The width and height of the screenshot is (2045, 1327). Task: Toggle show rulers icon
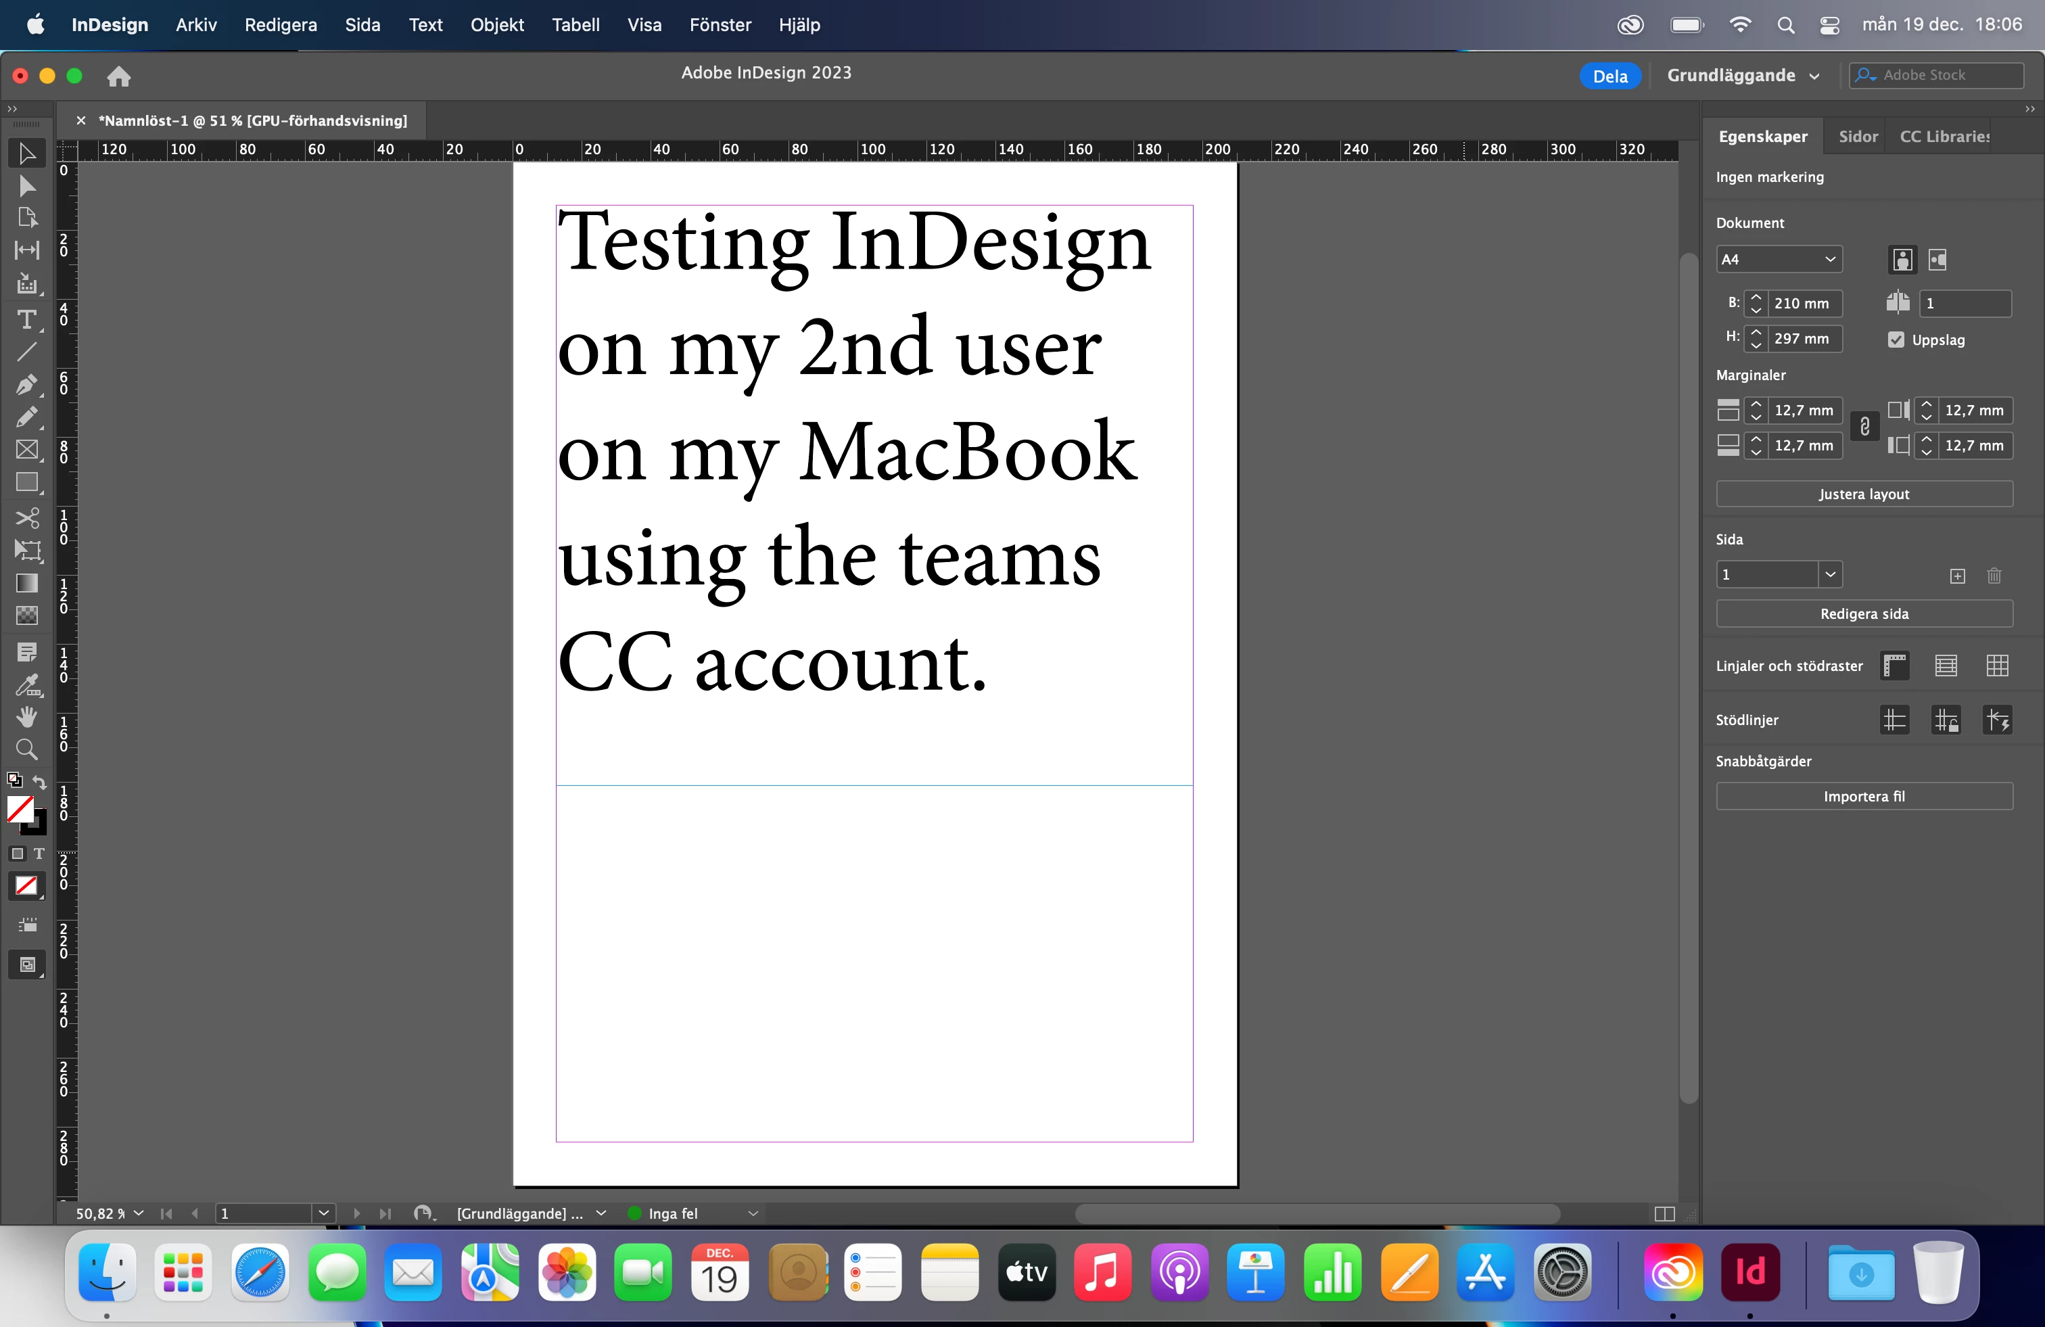(x=1895, y=666)
